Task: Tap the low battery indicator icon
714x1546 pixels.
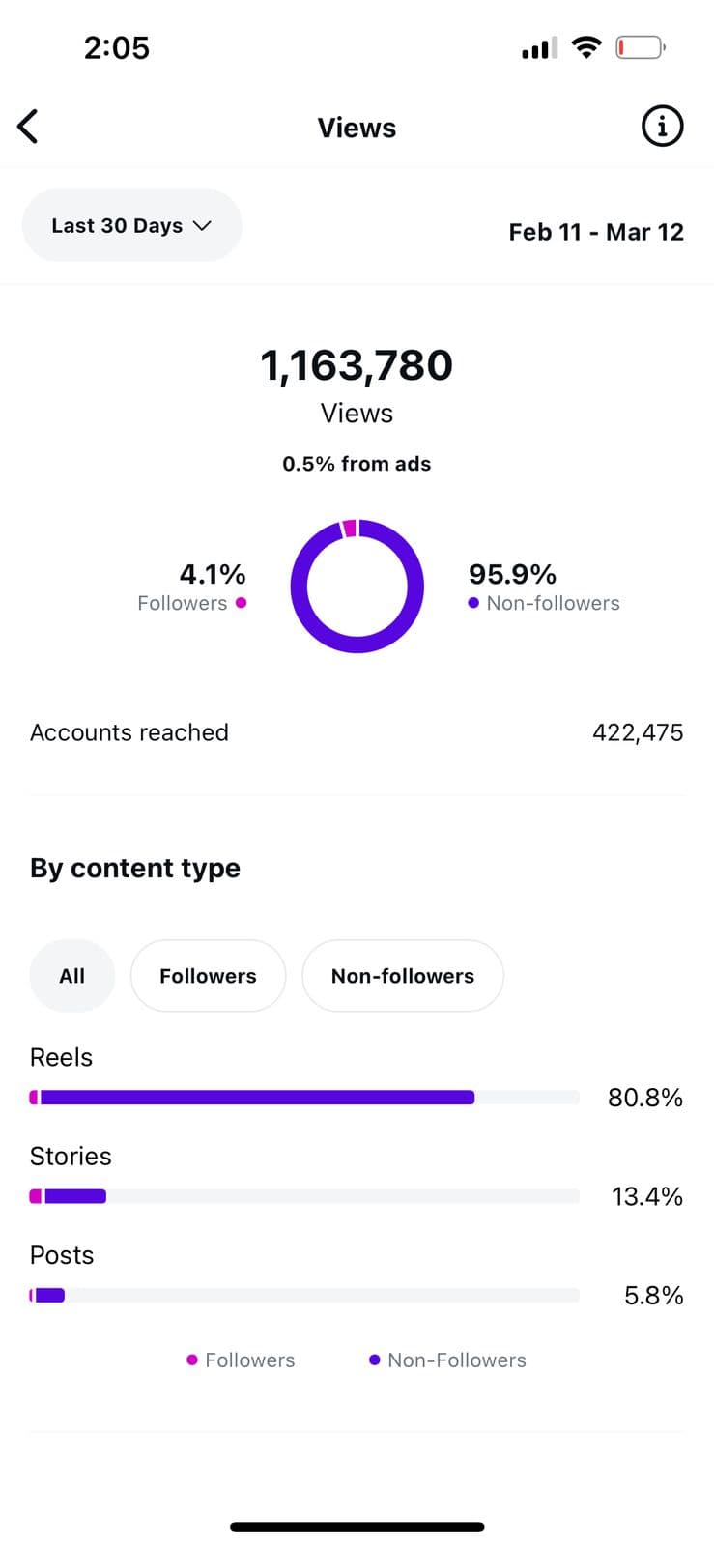Action: (x=640, y=46)
